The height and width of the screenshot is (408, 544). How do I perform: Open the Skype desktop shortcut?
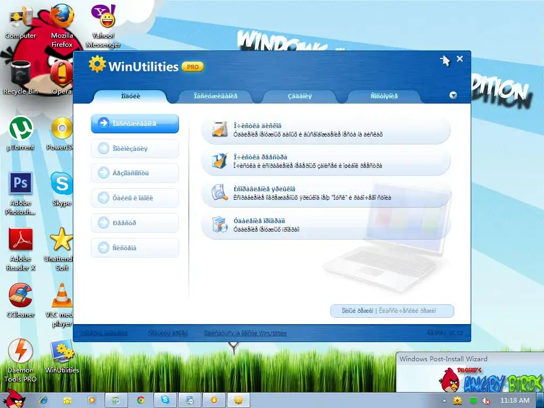click(62, 190)
